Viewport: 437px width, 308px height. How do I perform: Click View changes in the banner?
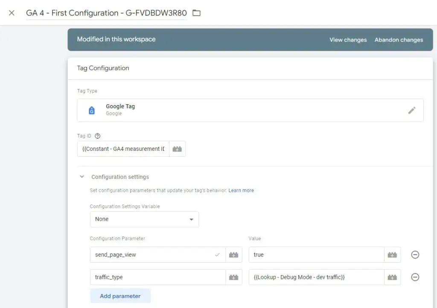point(347,40)
